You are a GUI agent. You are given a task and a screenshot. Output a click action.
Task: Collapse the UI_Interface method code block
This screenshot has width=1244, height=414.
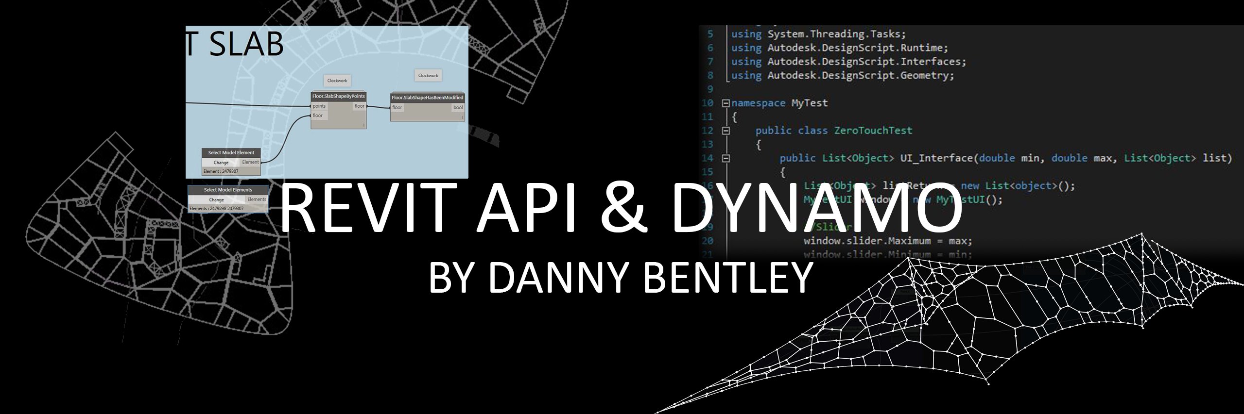(726, 158)
